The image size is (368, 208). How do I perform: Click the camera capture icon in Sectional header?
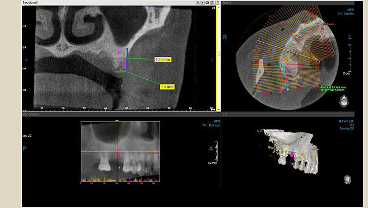pyautogui.click(x=207, y=3)
